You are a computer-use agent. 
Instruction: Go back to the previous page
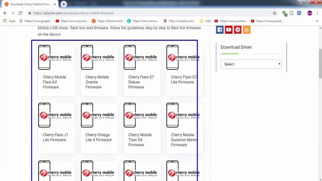[5, 13]
